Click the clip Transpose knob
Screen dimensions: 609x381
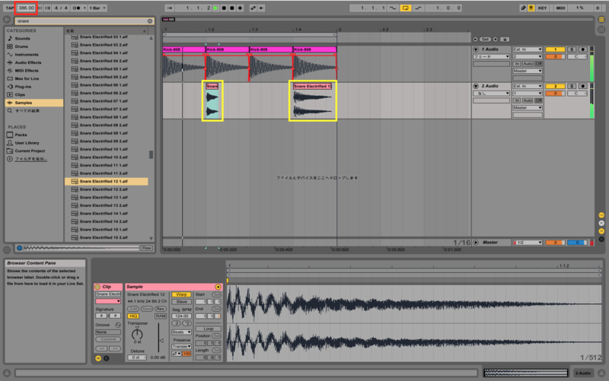click(137, 334)
